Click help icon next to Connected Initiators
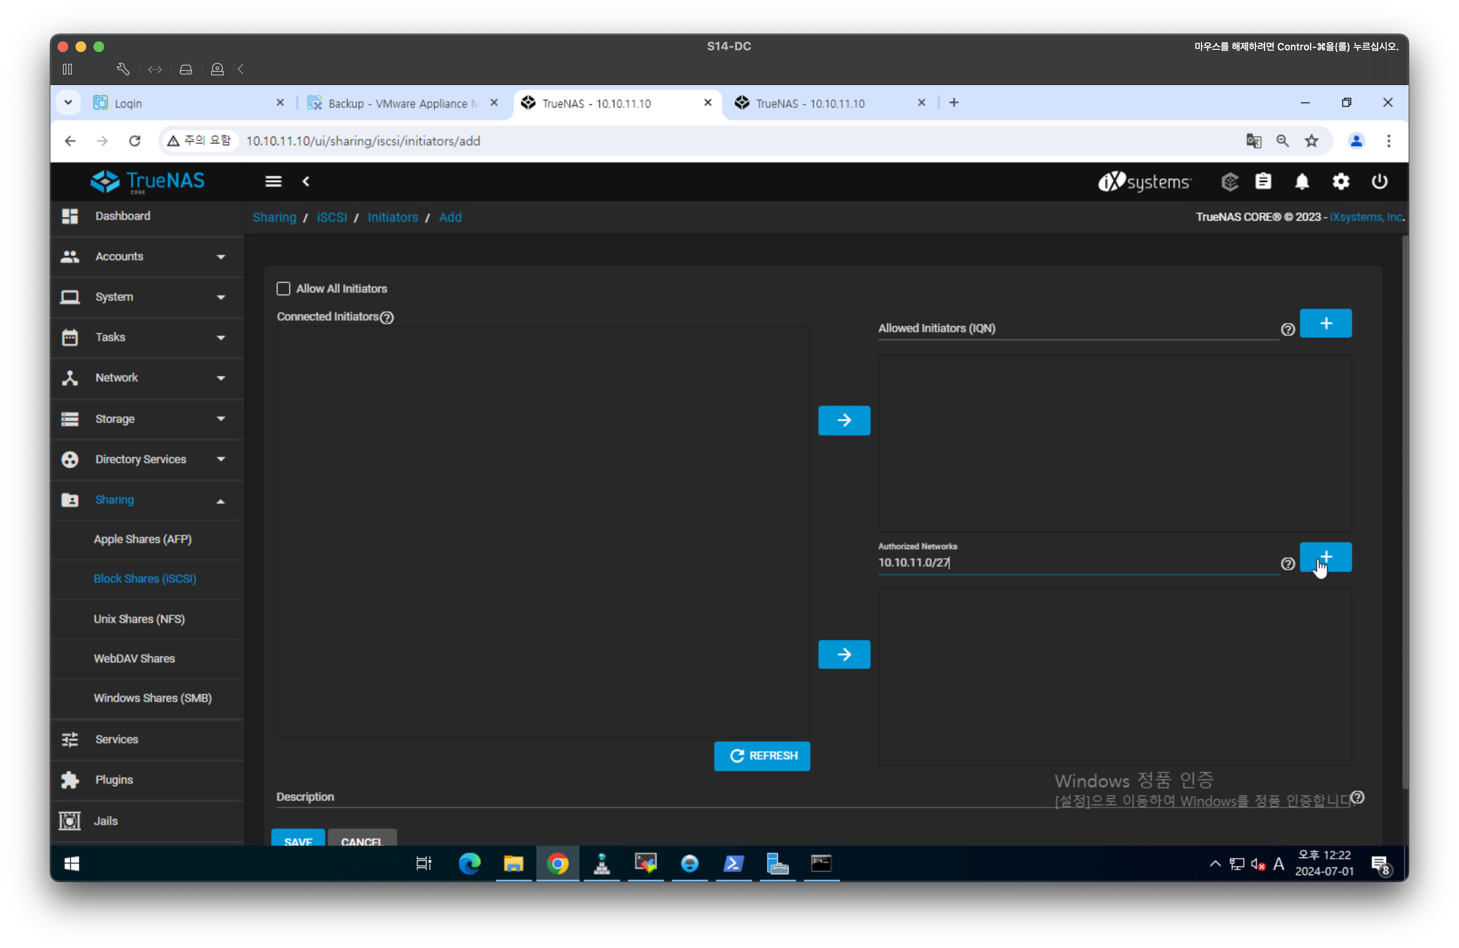The image size is (1459, 948). 387,317
